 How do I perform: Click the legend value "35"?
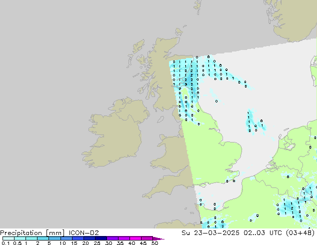tap(120, 243)
